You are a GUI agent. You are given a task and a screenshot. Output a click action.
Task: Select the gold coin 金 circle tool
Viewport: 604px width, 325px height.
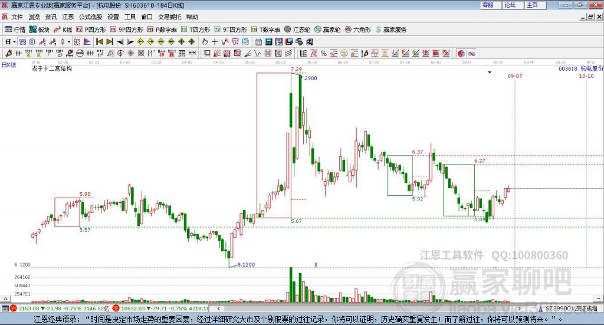(344, 54)
